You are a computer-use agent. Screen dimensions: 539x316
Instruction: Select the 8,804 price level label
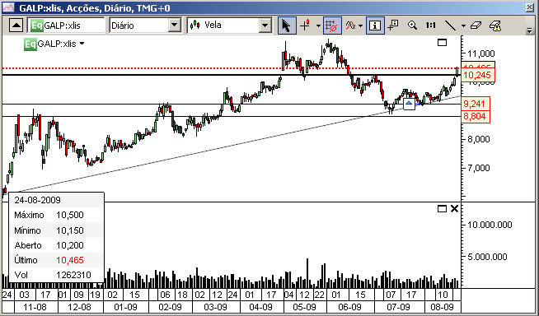click(476, 116)
